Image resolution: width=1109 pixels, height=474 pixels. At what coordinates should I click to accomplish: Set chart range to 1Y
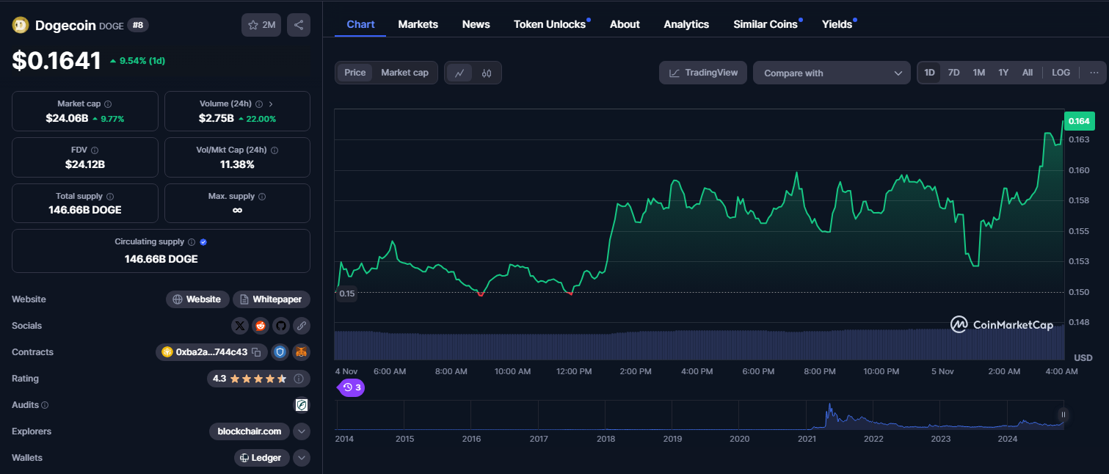click(1003, 73)
